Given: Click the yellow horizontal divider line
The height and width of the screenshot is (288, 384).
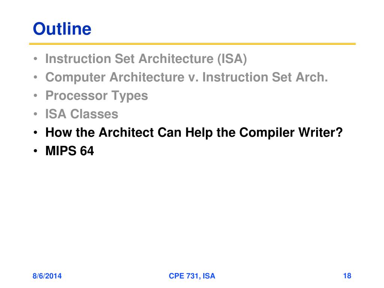Looking at the screenshot, I should 192,44.
